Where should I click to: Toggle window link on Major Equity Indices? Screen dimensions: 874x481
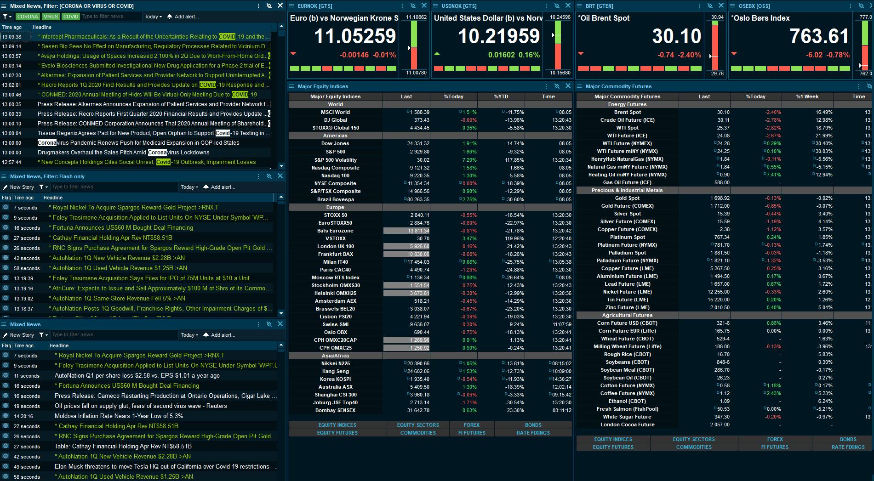point(557,86)
